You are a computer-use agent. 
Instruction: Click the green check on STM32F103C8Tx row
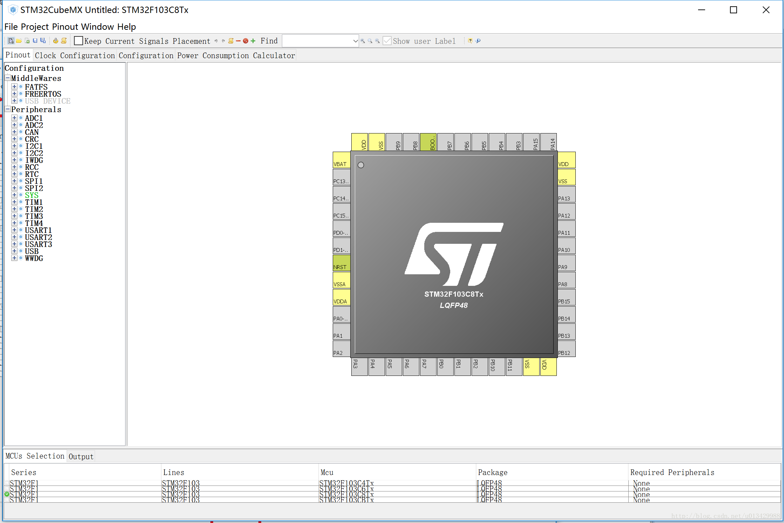pos(7,494)
